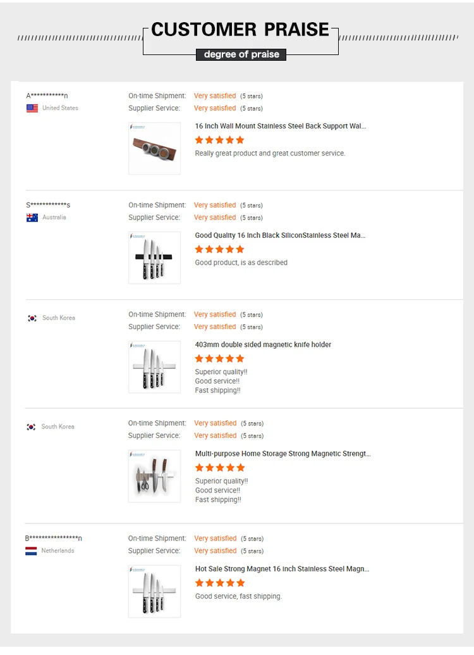Click star rating under Hot Sale Strong Magnet
The height and width of the screenshot is (655, 474).
(x=219, y=583)
